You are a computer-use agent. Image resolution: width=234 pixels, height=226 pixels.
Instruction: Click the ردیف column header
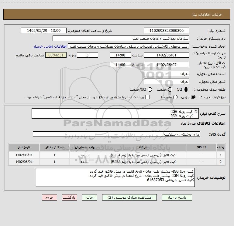[221, 147]
